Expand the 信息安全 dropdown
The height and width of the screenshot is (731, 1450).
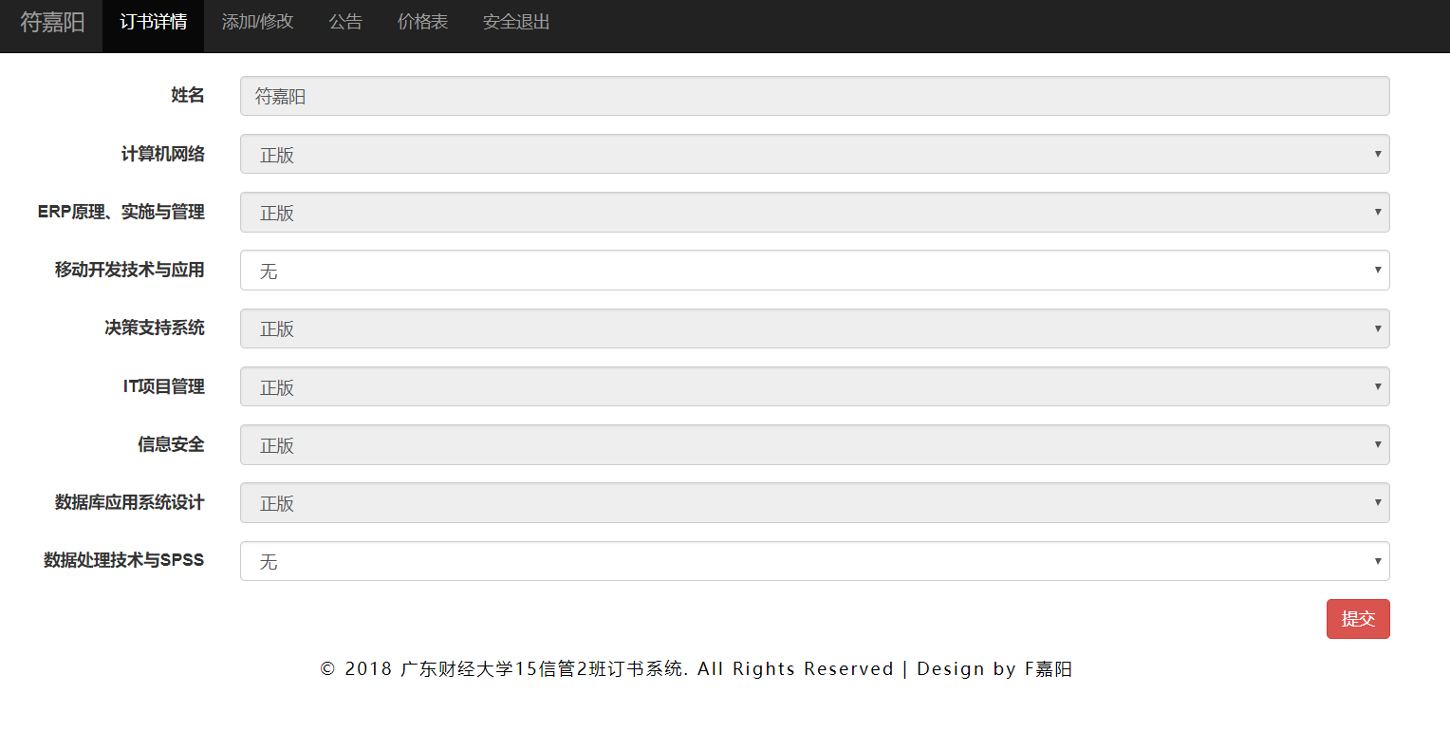[x=814, y=445]
